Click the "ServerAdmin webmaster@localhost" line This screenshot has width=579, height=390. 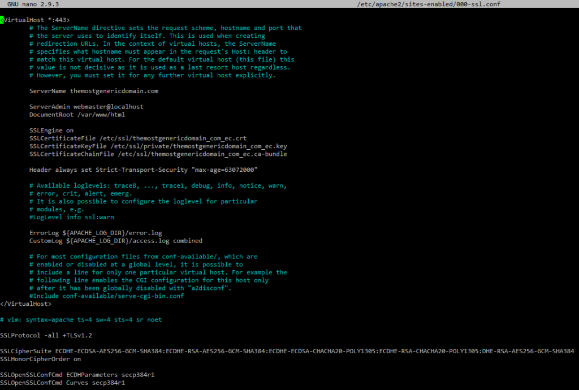point(87,107)
